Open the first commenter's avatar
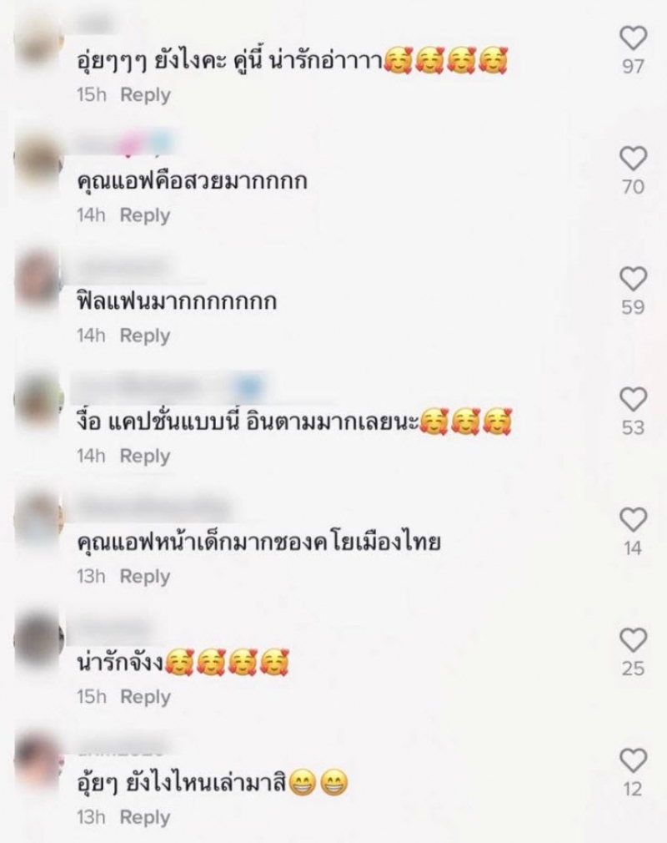 point(38,42)
